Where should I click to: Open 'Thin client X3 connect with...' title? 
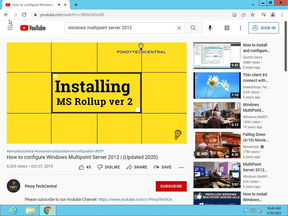click(255, 78)
